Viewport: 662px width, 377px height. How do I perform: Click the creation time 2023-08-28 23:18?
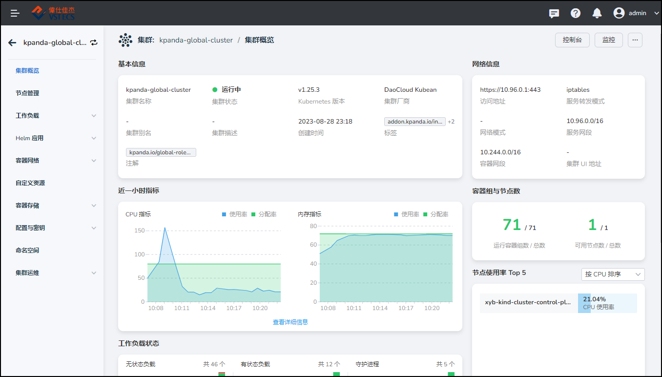point(325,121)
